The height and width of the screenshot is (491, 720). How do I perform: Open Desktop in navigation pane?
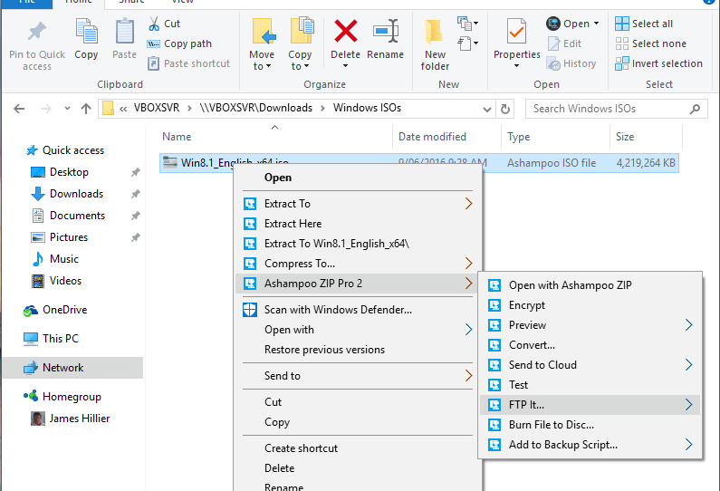pyautogui.click(x=69, y=172)
